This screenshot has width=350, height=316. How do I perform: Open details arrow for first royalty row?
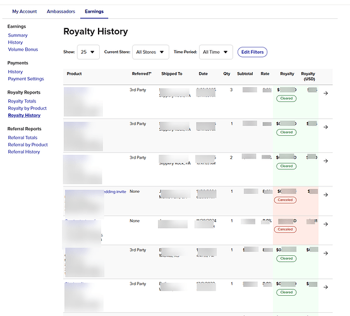point(325,94)
